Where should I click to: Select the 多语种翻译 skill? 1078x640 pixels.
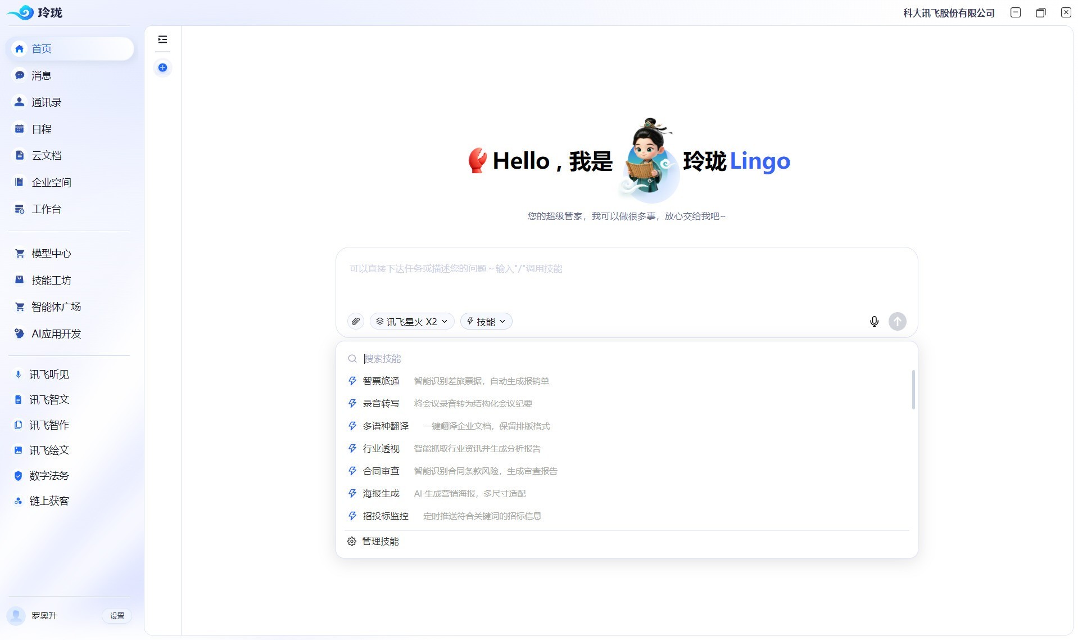(x=626, y=426)
